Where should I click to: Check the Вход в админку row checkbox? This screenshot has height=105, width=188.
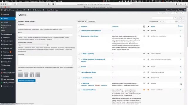tap(79, 54)
